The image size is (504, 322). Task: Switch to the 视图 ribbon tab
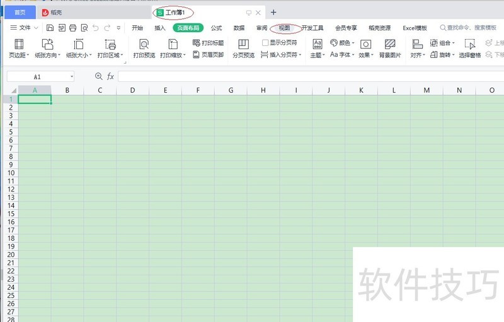(285, 28)
